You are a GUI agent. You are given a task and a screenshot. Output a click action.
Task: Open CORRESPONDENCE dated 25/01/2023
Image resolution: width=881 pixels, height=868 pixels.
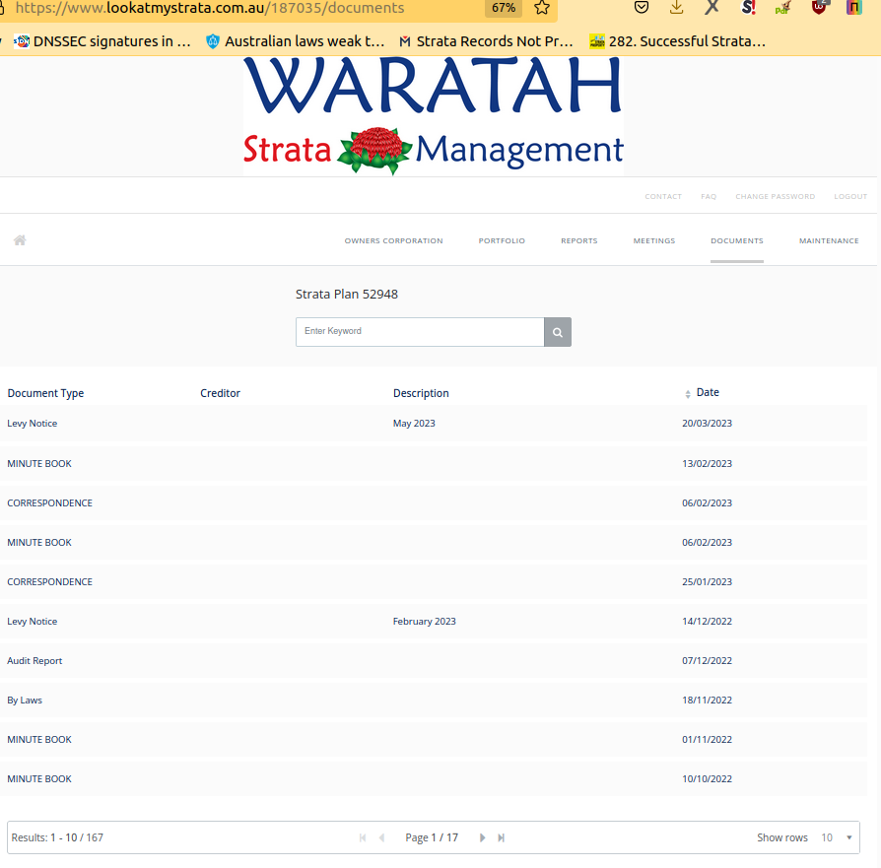point(434,582)
